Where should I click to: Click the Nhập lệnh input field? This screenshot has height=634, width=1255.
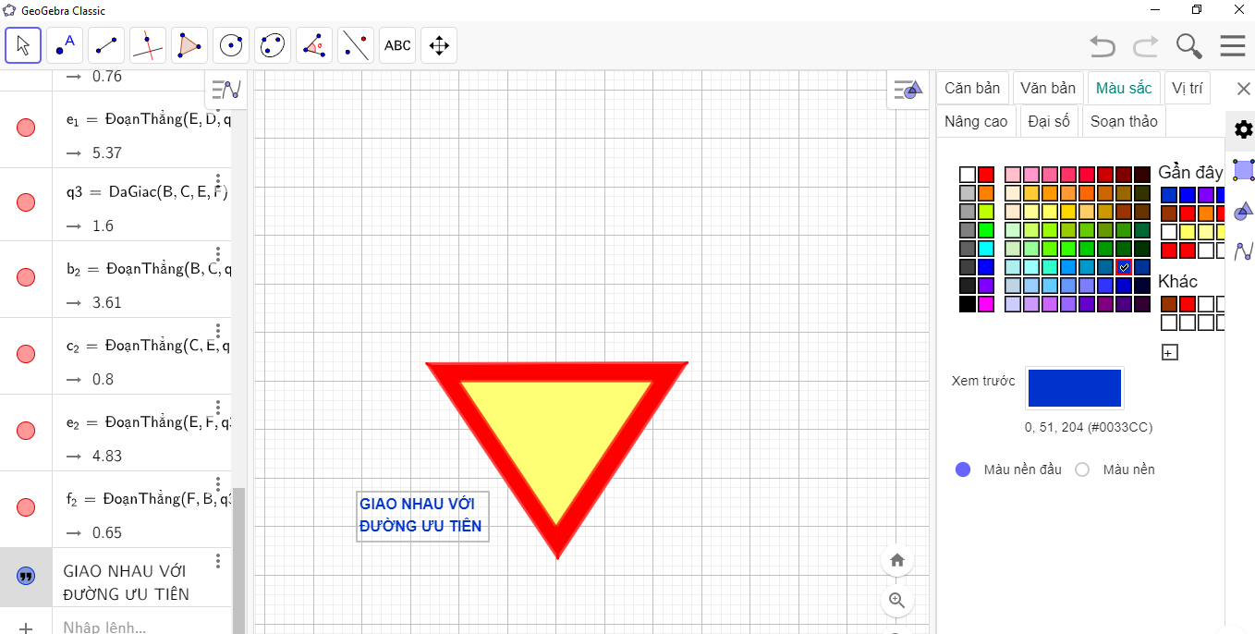point(139,628)
